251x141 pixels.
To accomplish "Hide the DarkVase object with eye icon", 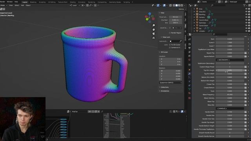I will 246,23.
